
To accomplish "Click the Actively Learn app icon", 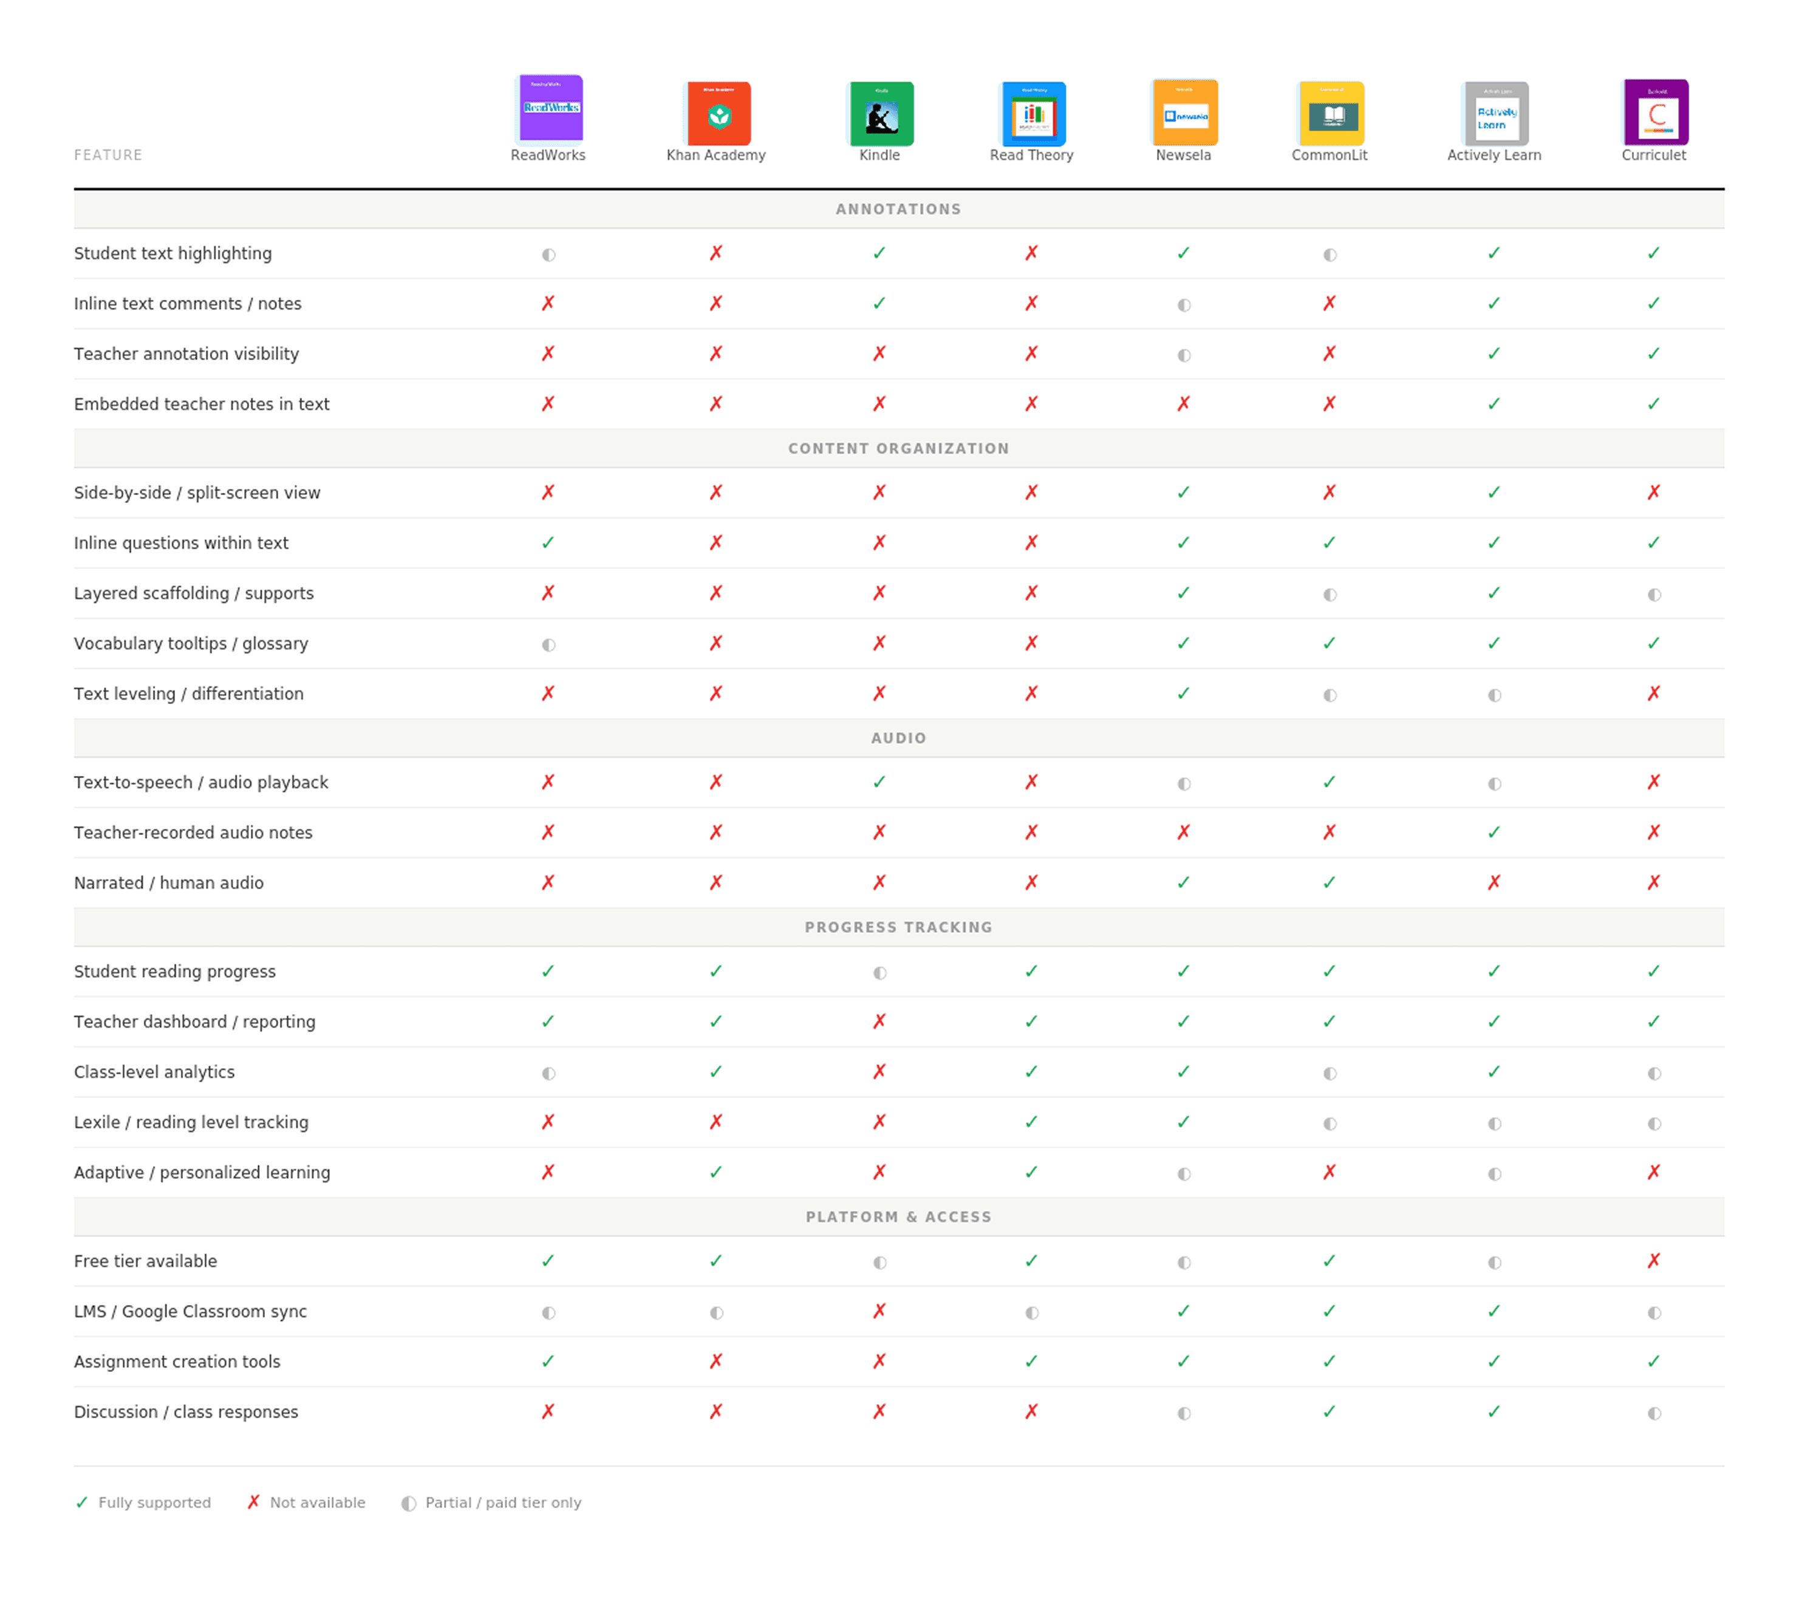I will click(1497, 114).
